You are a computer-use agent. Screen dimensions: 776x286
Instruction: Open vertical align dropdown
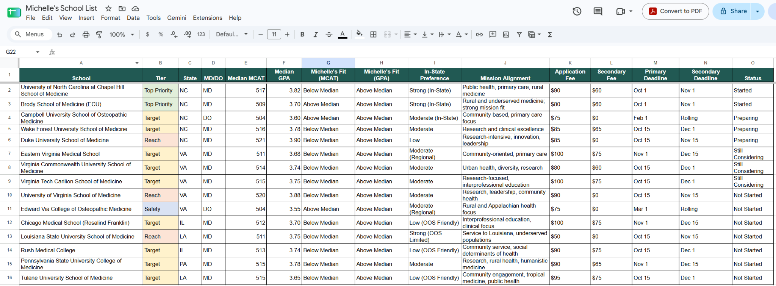[427, 34]
